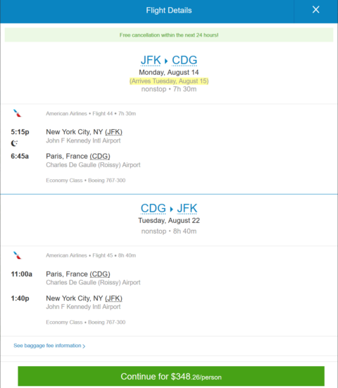This screenshot has height=388, width=338.
Task: Click the American Airlines logo for Flight 45
Action: tap(18, 255)
